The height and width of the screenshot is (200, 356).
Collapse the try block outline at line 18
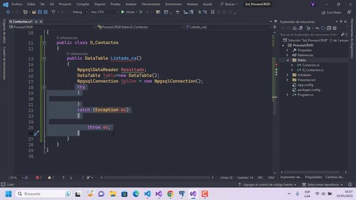(44, 87)
